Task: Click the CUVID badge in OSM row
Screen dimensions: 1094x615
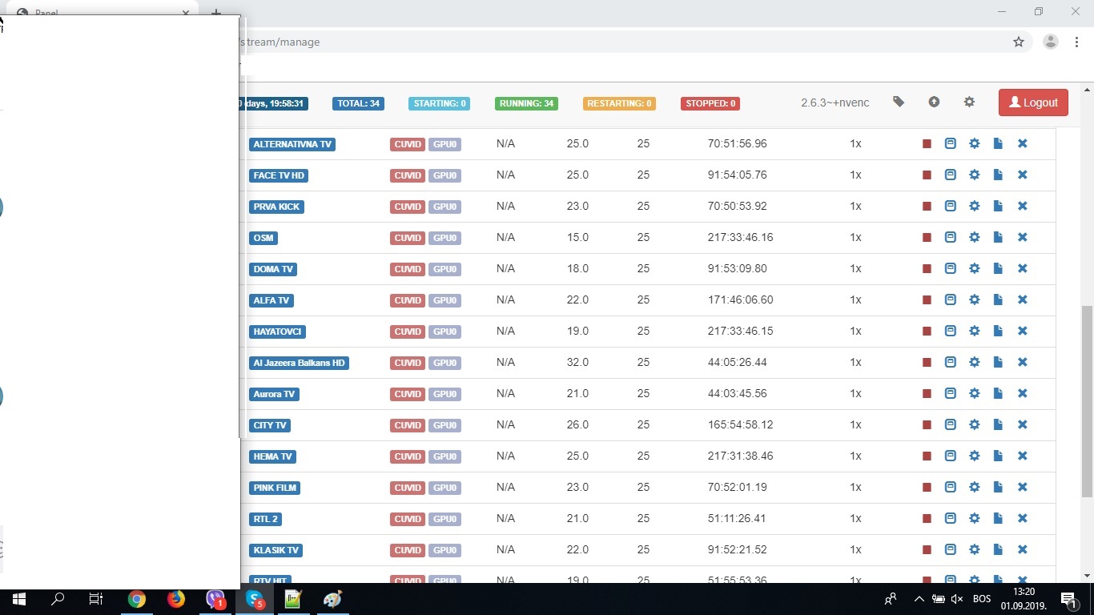Action: point(408,238)
